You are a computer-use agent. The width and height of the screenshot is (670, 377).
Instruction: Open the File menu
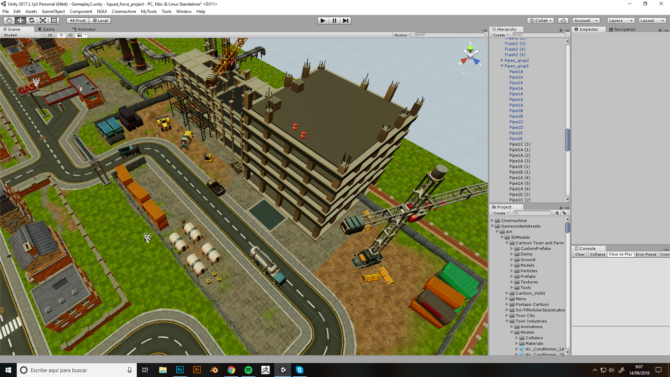coord(6,12)
